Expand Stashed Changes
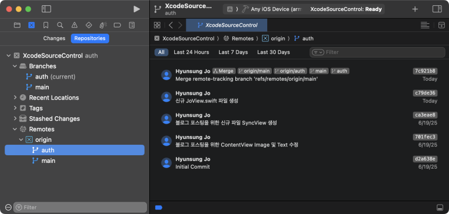 (x=15, y=119)
